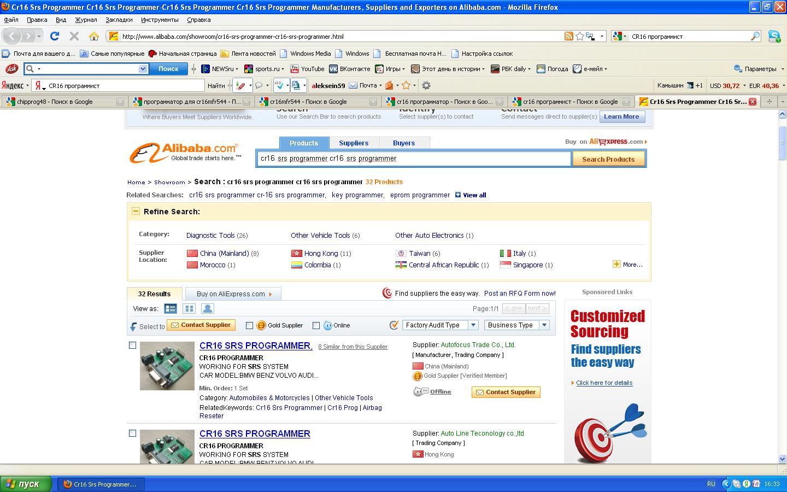This screenshot has width=787, height=492.
Task: Open the Skype toolbar icon
Action: (774, 36)
